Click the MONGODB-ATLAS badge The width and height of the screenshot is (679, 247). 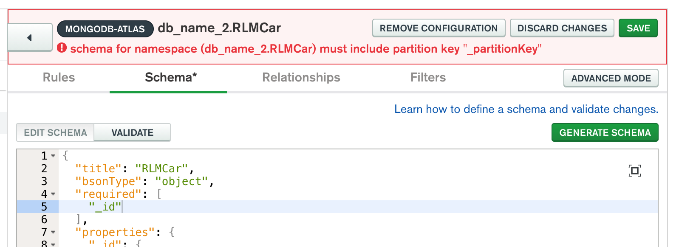coord(106,28)
